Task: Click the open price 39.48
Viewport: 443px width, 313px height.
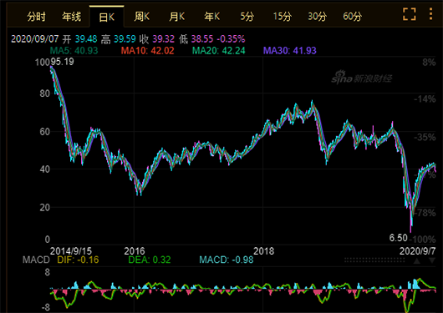Action: [x=86, y=39]
